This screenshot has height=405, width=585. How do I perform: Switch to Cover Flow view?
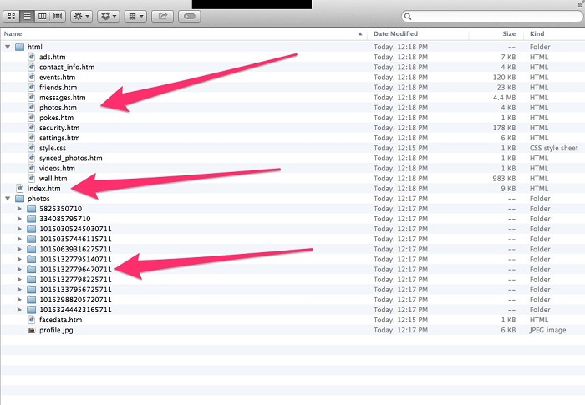pyautogui.click(x=58, y=17)
